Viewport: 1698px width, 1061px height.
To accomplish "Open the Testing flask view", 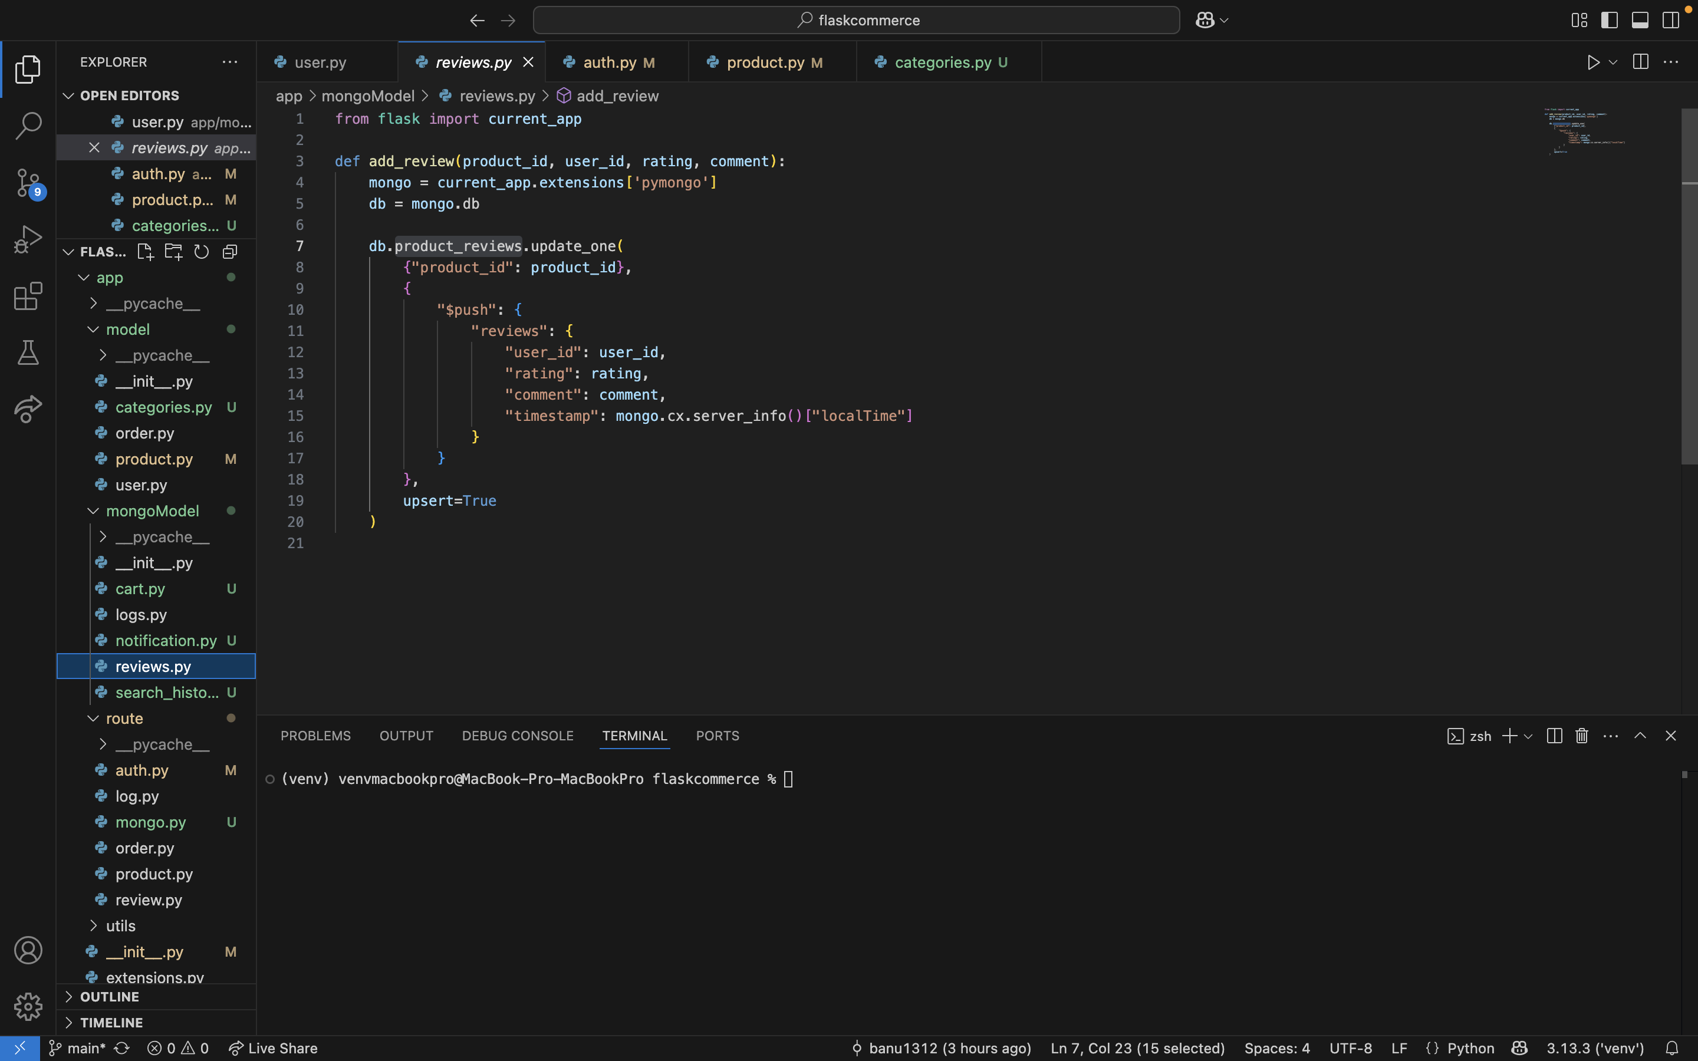I will coord(28,352).
